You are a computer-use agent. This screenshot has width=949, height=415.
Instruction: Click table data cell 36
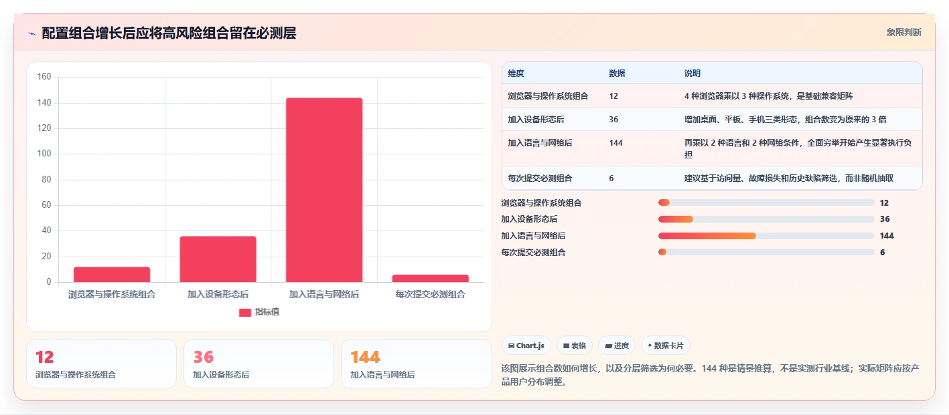(x=613, y=120)
